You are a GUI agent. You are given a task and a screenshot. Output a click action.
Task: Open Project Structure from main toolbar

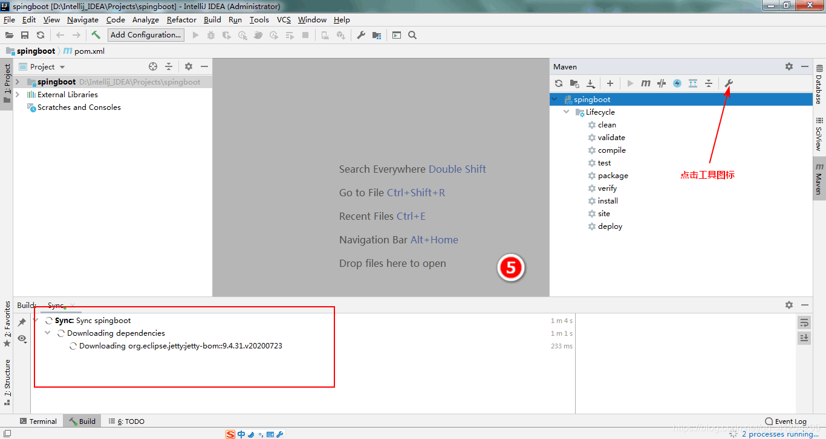coord(377,35)
